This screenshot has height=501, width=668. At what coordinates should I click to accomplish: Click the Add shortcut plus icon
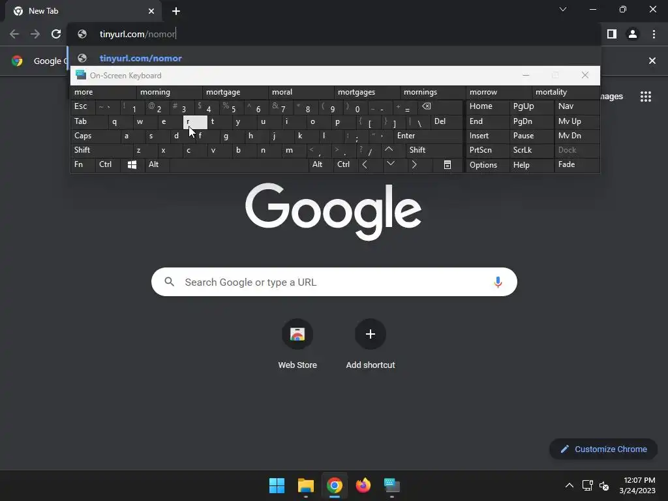(x=371, y=334)
